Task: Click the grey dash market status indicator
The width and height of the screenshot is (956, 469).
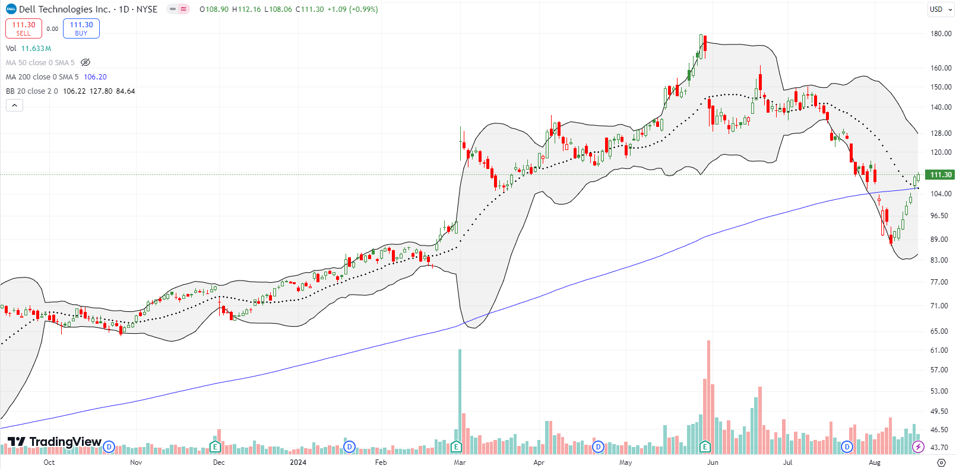Action: pos(172,9)
